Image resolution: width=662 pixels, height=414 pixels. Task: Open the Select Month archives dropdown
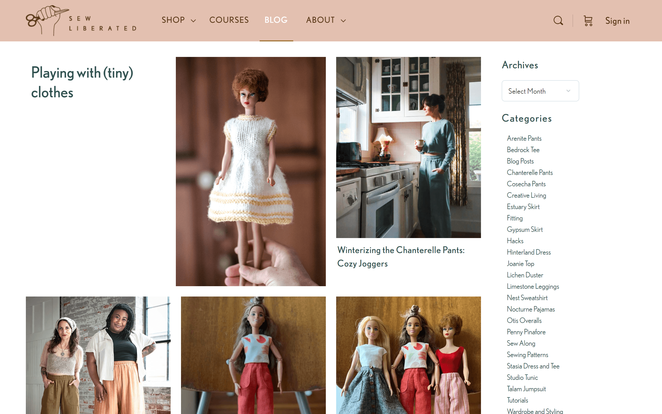coord(540,91)
